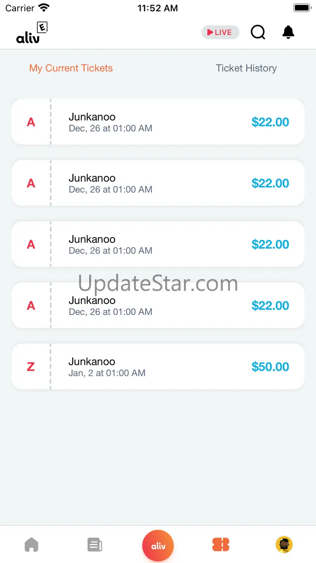Tap the aliv E logo

click(32, 33)
